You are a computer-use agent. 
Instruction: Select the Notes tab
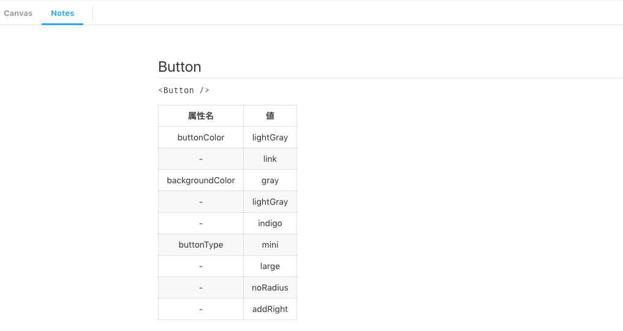62,13
